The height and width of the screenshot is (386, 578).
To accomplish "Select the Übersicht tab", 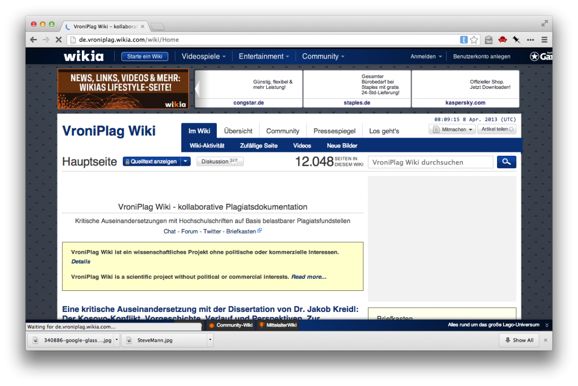I will click(x=238, y=131).
